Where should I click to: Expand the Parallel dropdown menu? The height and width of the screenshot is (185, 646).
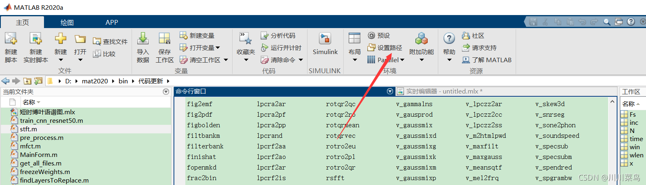click(x=402, y=60)
